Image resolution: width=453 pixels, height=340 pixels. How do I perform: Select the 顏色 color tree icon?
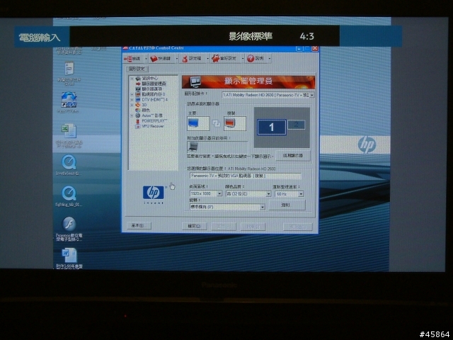pos(138,110)
